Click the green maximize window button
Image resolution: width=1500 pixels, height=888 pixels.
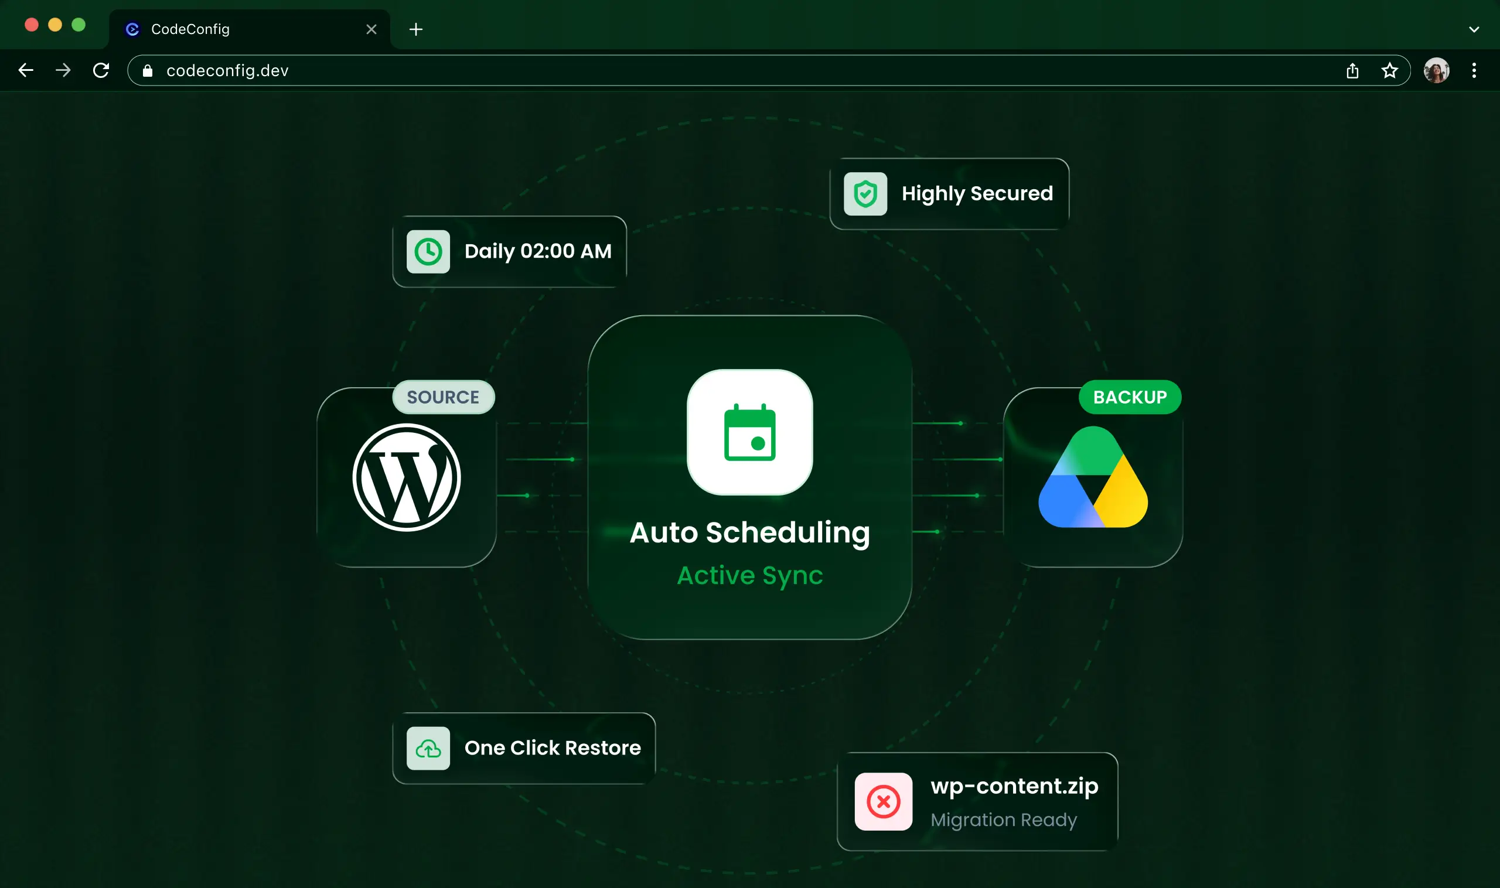(x=79, y=25)
